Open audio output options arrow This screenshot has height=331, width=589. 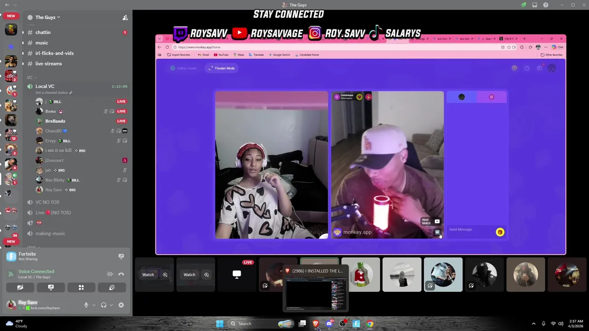click(x=111, y=305)
